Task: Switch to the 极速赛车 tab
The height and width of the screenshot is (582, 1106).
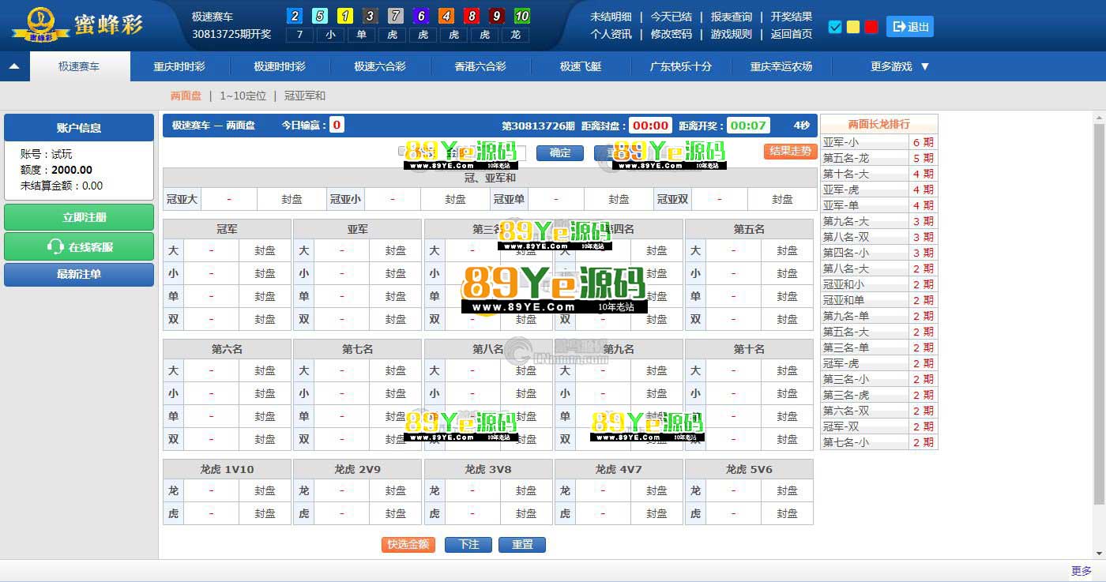Action: [x=79, y=66]
